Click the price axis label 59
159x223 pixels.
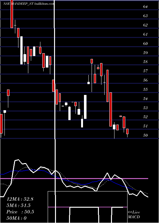tap(145, 53)
